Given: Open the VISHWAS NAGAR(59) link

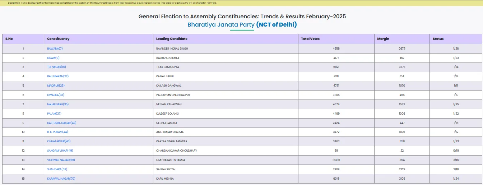Looking at the screenshot, I should 61,160.
